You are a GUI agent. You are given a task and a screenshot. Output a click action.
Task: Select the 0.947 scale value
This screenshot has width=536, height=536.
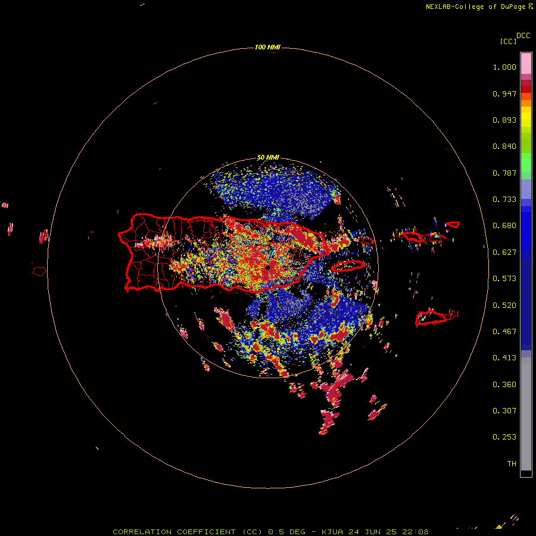pos(504,94)
